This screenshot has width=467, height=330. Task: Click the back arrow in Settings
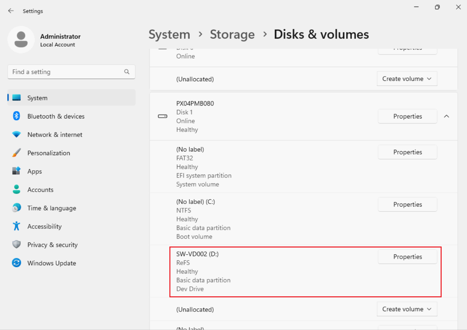click(11, 11)
